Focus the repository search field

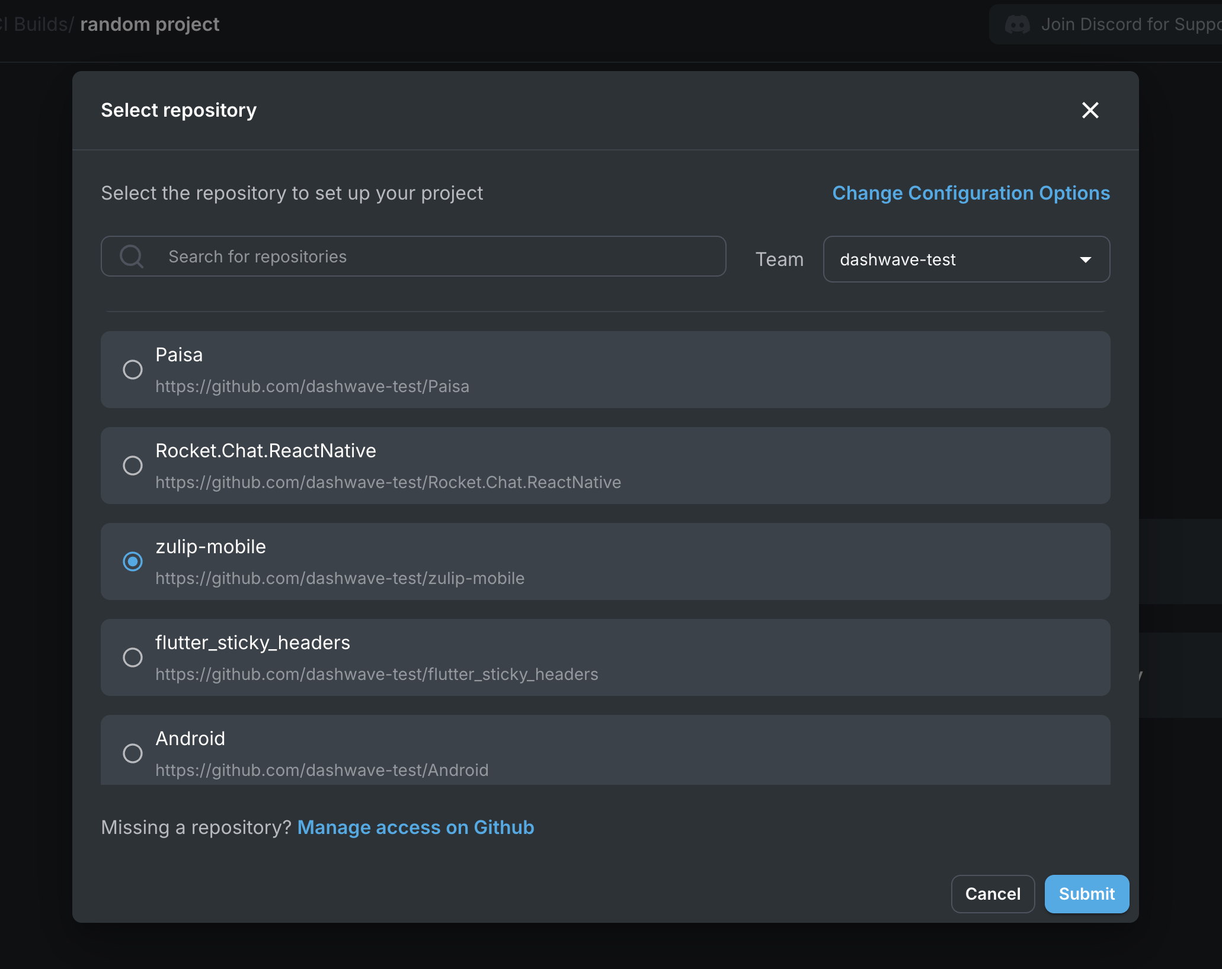[x=415, y=256]
